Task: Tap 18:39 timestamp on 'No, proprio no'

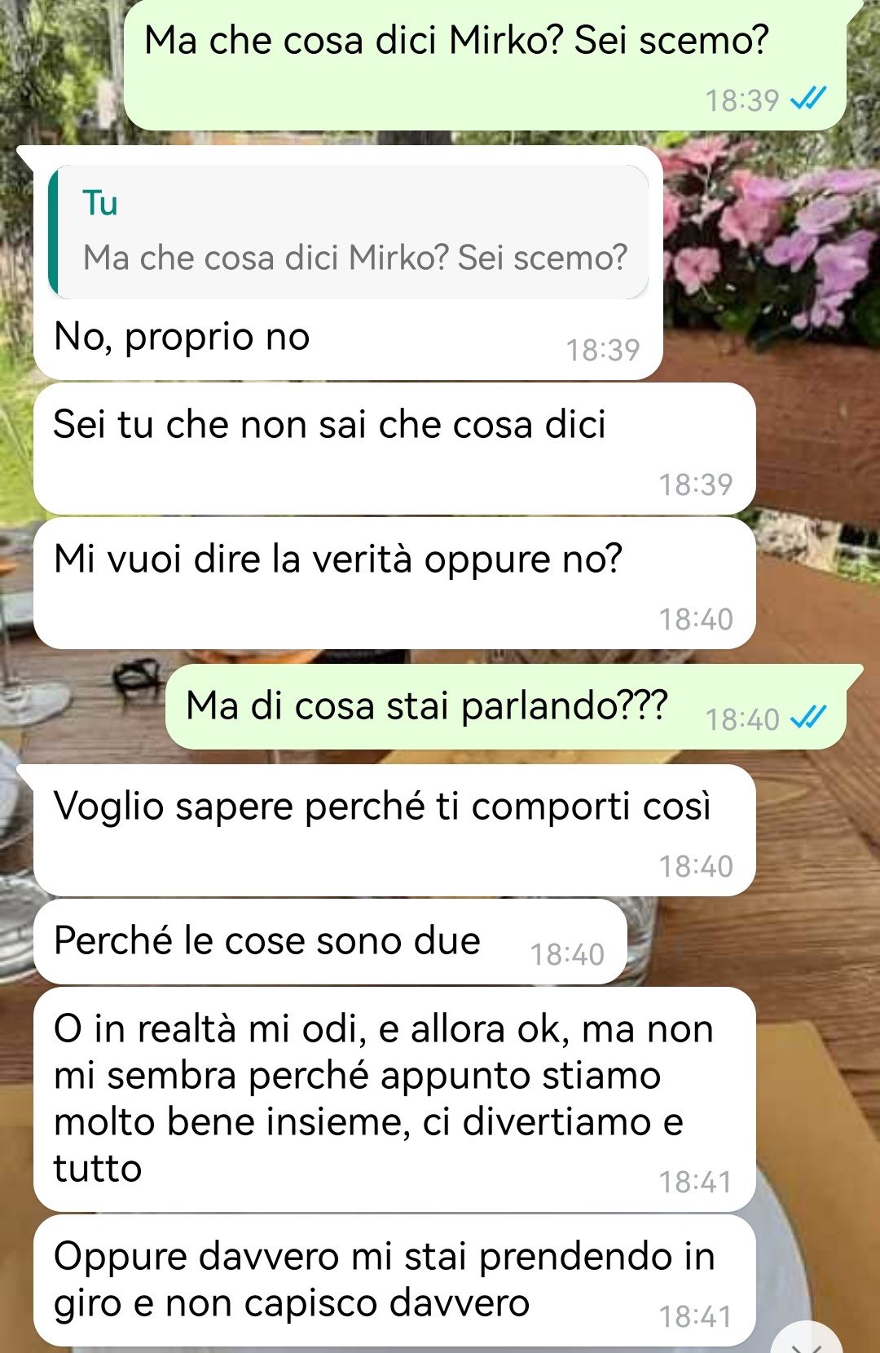Action: click(x=603, y=350)
